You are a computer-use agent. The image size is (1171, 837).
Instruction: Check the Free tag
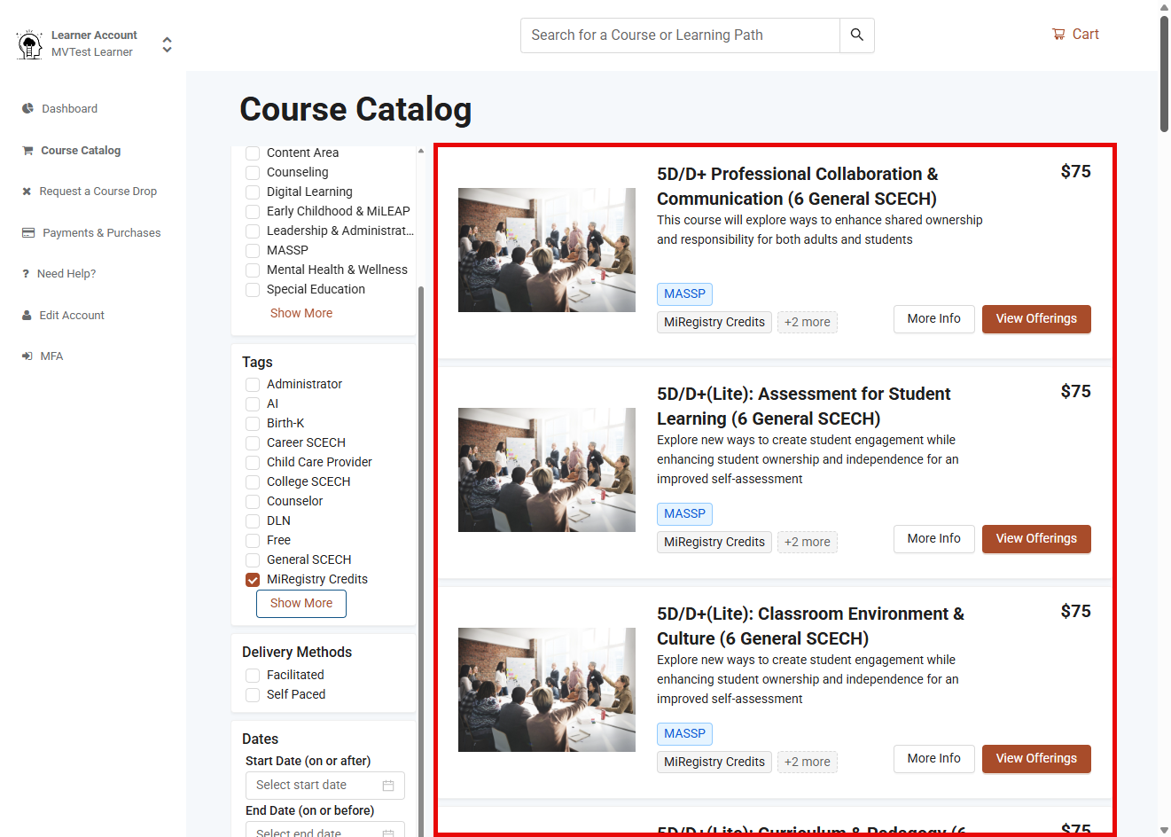pos(253,541)
